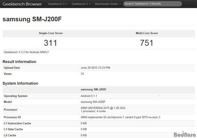
Task: Select the single-core value 311
Action: [51, 43]
